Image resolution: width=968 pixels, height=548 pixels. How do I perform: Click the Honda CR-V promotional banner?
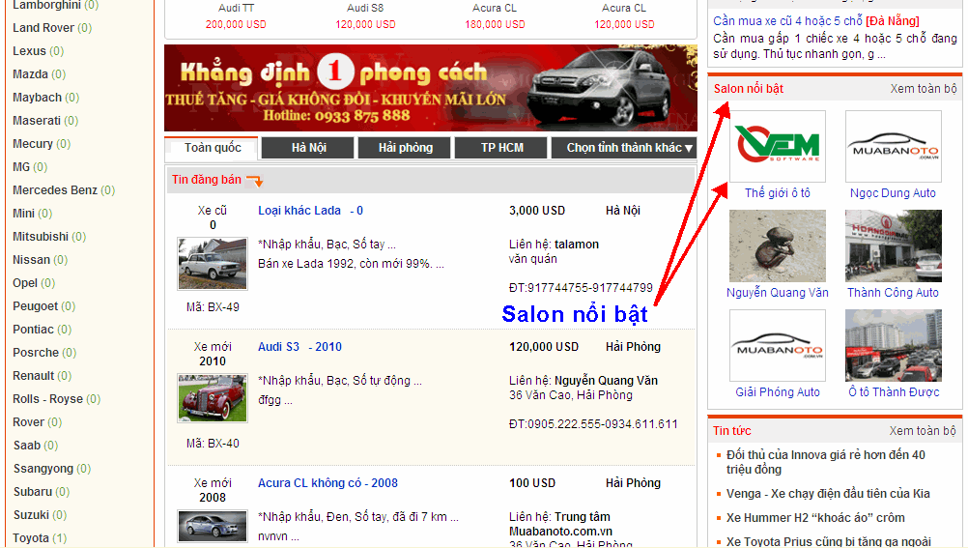pyautogui.click(x=431, y=88)
